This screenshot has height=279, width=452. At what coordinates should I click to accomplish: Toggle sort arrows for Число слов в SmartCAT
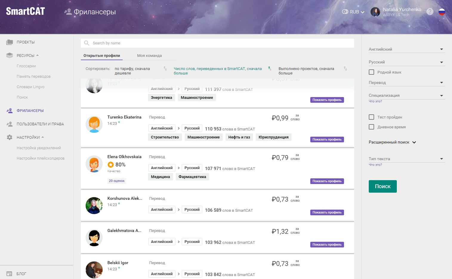click(270, 68)
